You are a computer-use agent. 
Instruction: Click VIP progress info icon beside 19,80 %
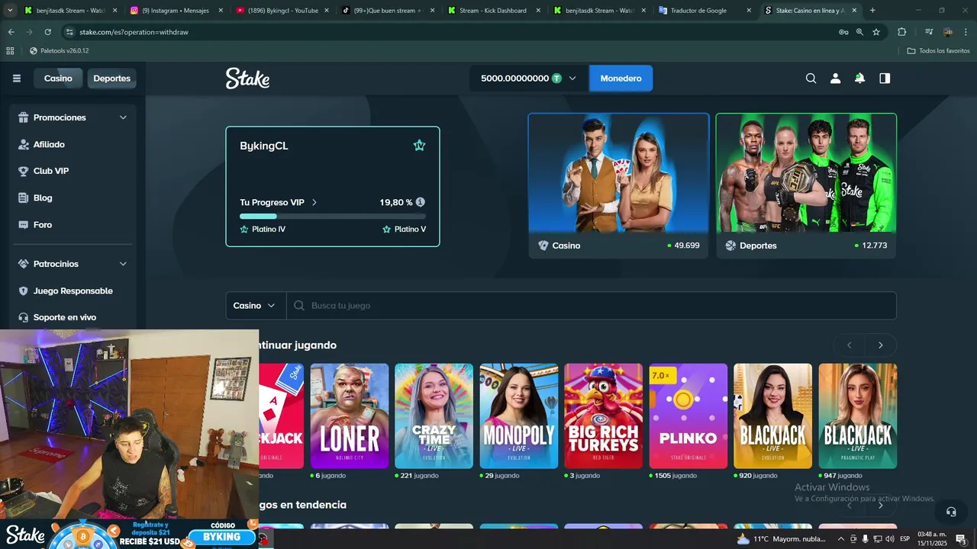coord(421,202)
